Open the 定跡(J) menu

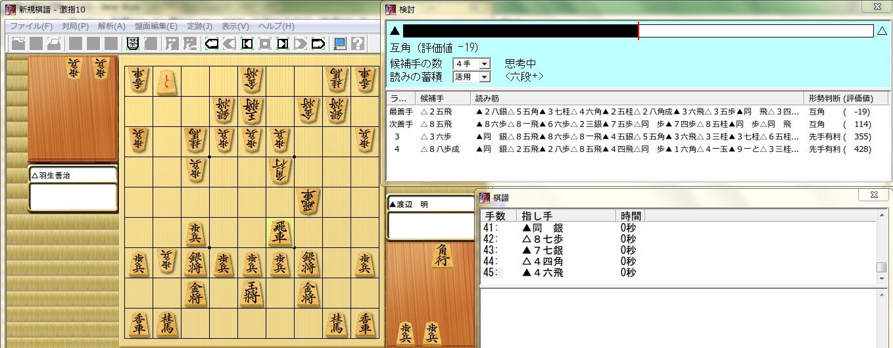(199, 26)
